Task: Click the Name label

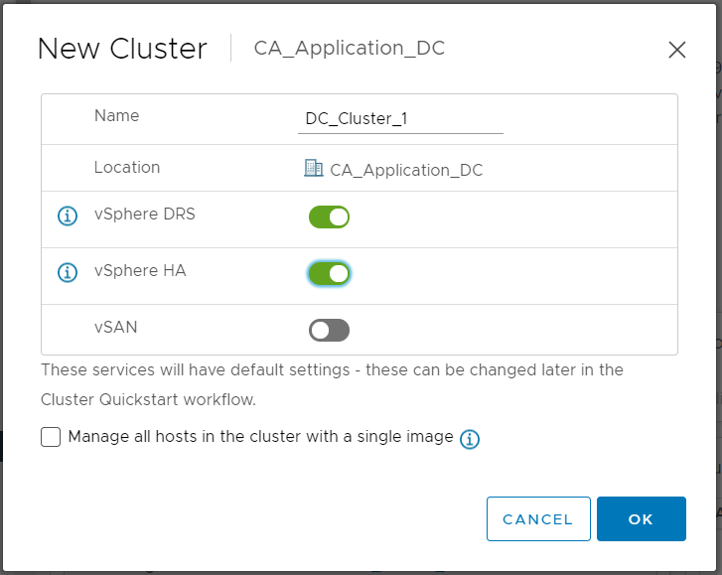Action: (116, 115)
